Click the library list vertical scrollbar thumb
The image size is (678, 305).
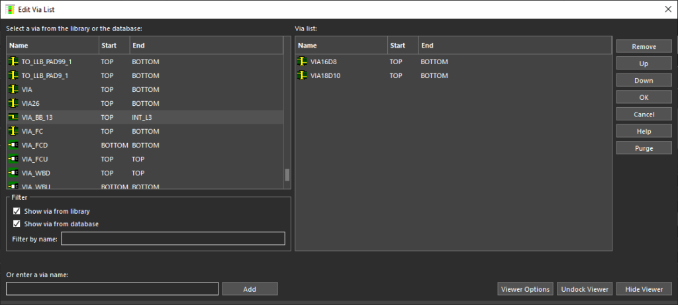coord(287,175)
